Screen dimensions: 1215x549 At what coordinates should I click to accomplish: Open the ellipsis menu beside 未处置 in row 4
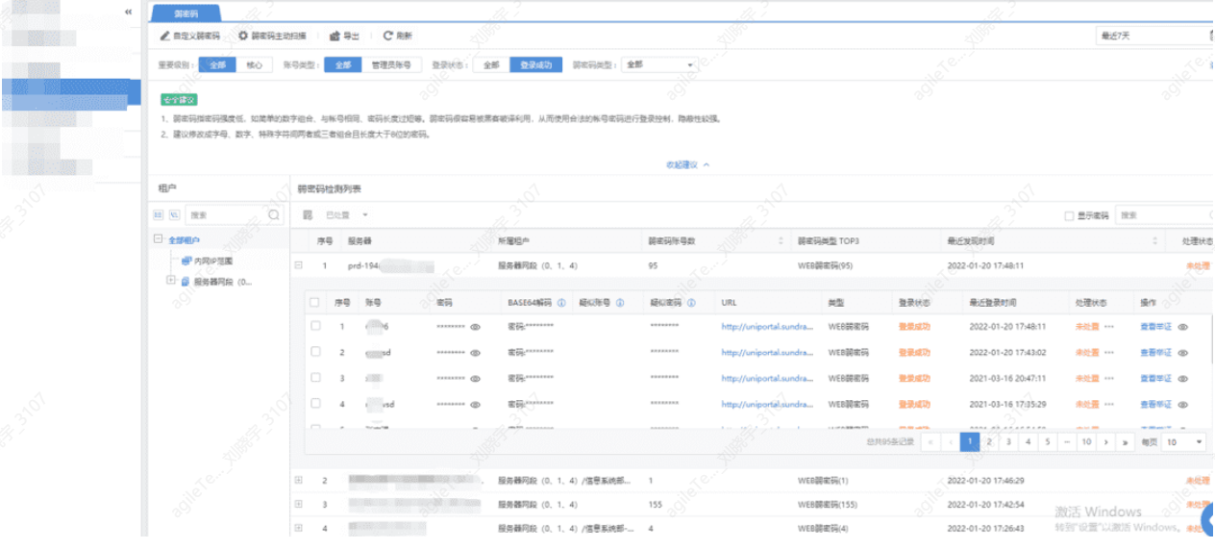pos(1109,405)
